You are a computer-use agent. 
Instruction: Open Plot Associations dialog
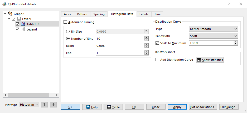[x=203, y=107]
